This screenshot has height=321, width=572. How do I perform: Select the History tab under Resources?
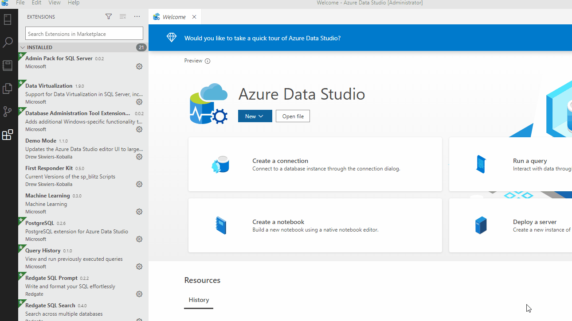[x=199, y=300]
